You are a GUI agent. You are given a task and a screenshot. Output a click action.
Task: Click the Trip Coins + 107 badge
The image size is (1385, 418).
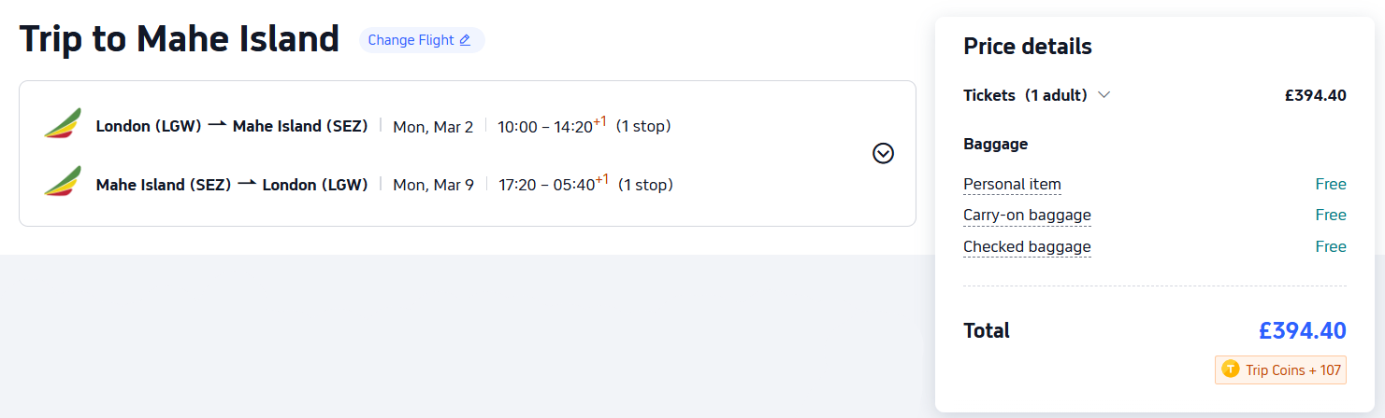point(1280,370)
